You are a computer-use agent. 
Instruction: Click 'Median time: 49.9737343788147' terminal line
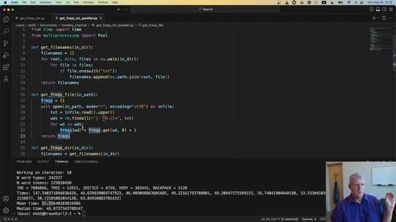pyautogui.click(x=49, y=208)
